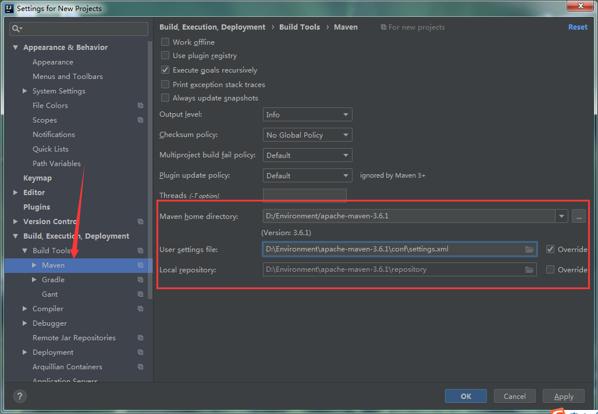Expand the Gradle tree node
This screenshot has width=598, height=414.
tap(34, 280)
